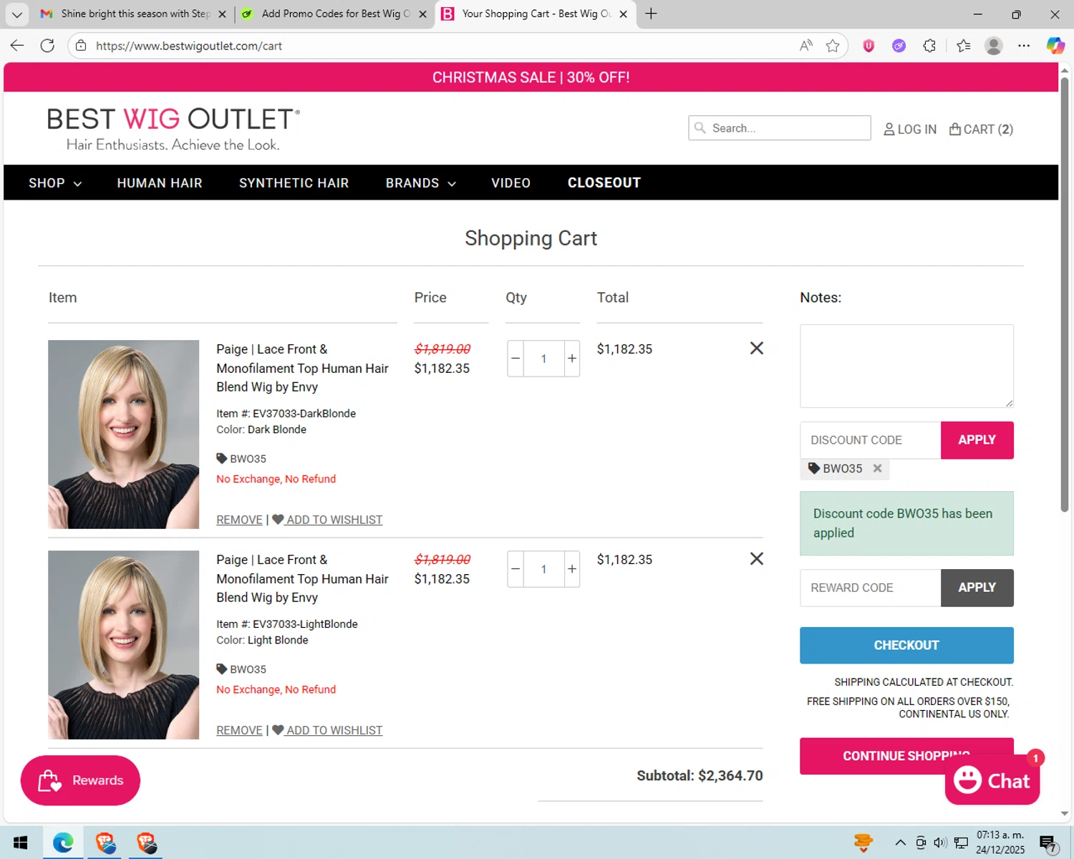Image resolution: width=1074 pixels, height=859 pixels.
Task: Open the browser profile avatar
Action: point(994,46)
